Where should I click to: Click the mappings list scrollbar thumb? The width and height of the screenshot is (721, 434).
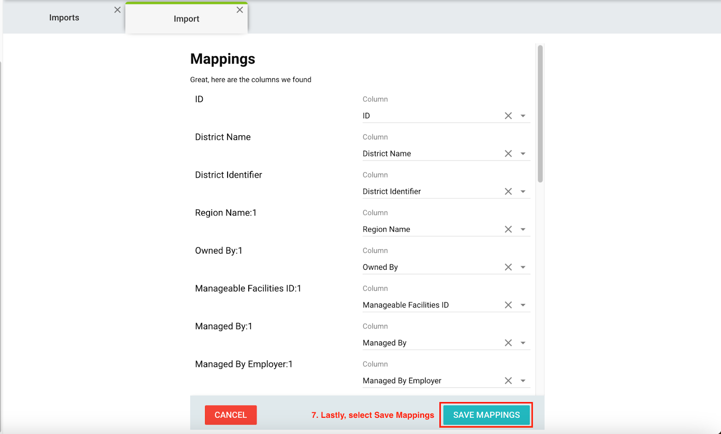point(540,113)
